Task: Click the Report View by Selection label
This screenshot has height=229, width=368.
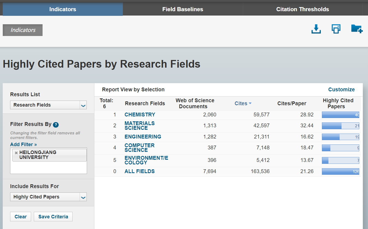Action: (x=133, y=89)
